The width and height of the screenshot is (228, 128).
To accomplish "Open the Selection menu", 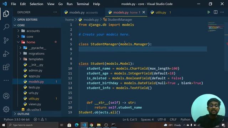I will click(x=36, y=4).
